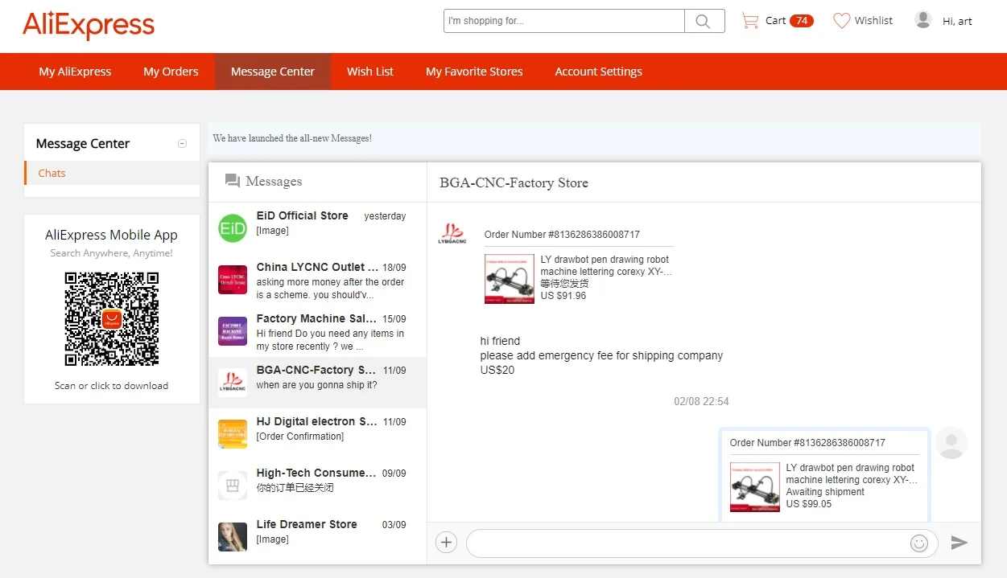Open the shopping cart icon
The height and width of the screenshot is (578, 1007).
750,21
